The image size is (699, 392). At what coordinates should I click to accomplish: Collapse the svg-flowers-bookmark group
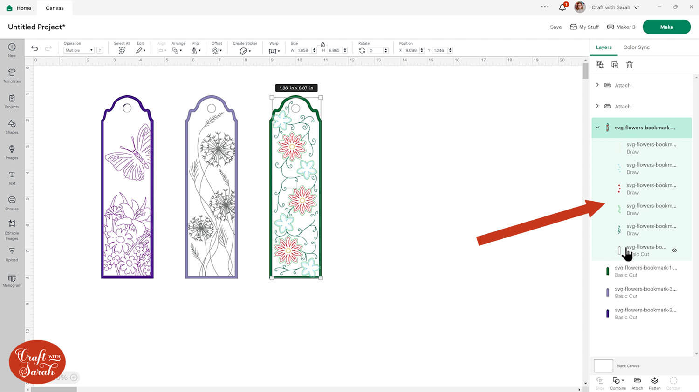[x=597, y=128]
